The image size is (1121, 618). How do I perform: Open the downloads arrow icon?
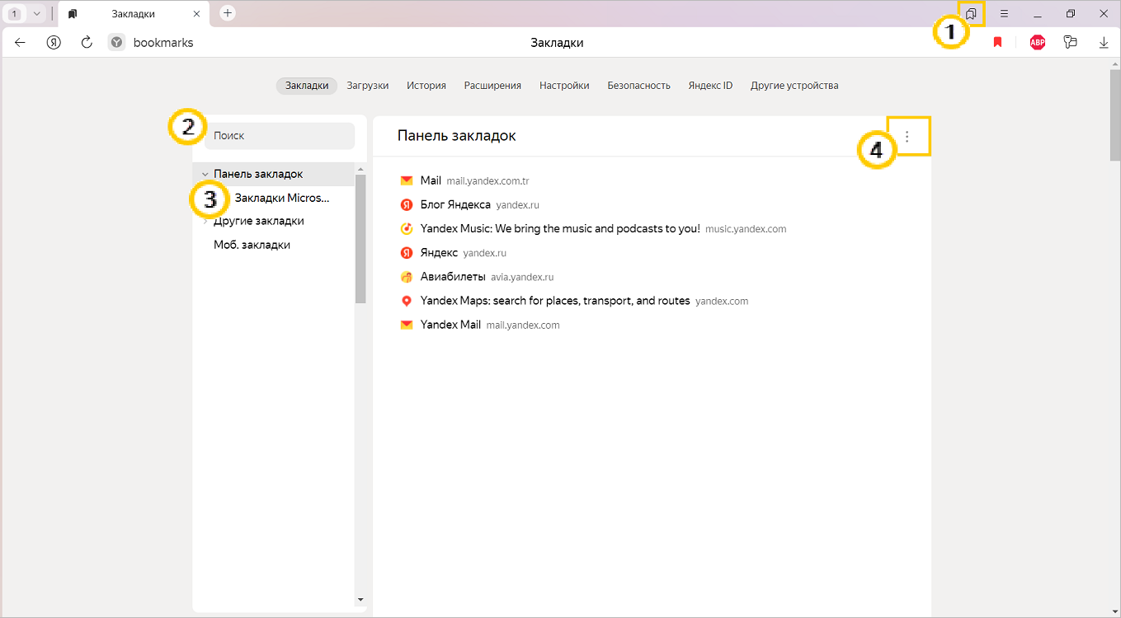pos(1104,43)
